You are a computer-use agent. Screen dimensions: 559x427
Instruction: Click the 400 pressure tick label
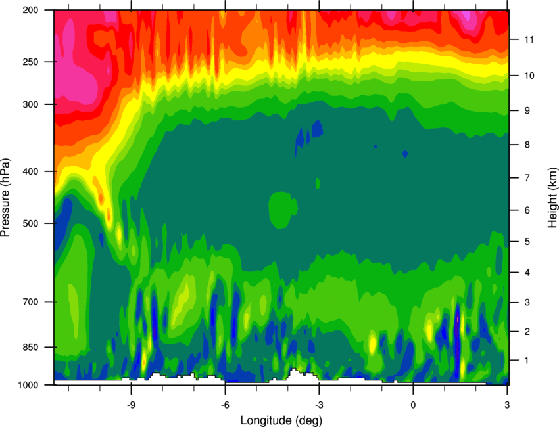30,171
